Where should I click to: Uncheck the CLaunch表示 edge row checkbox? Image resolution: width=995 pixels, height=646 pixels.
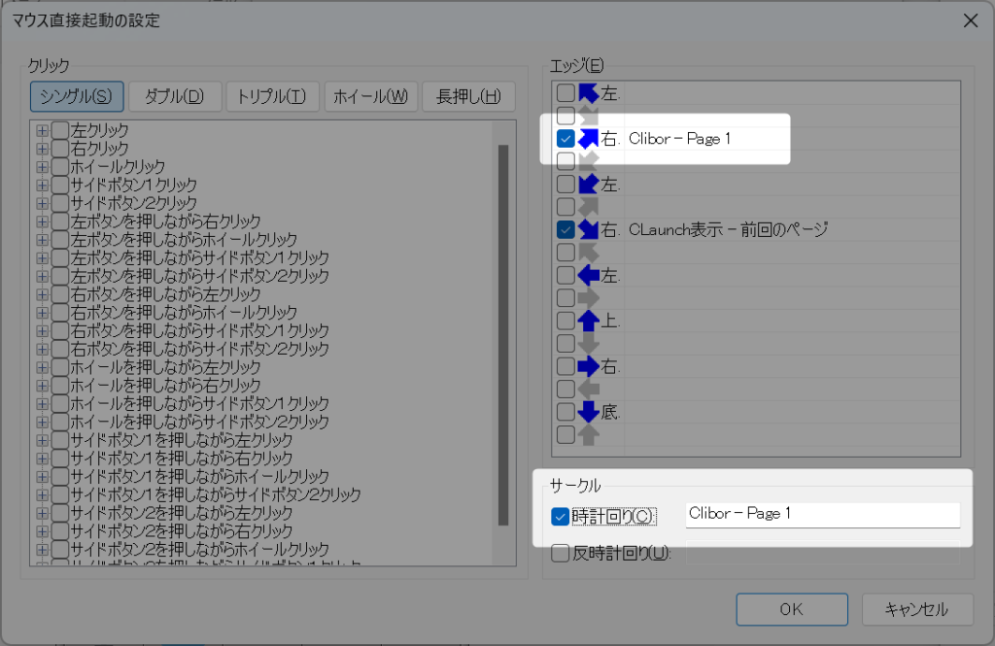point(566,229)
